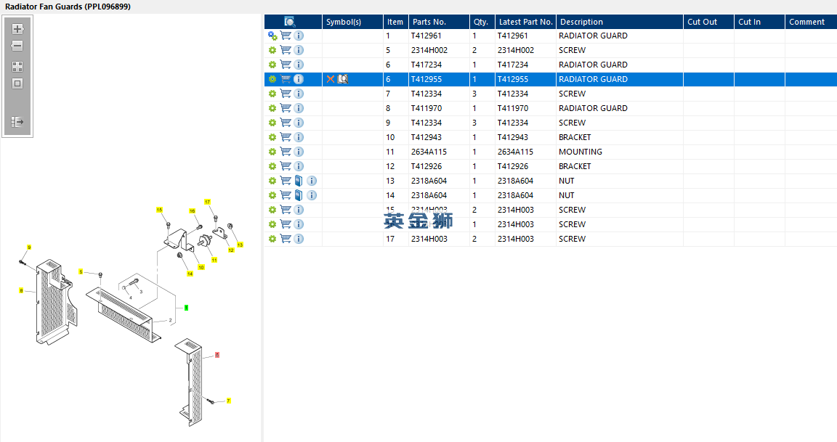
Task: Open the magnifier book symbol on T412955 row
Action: click(343, 79)
